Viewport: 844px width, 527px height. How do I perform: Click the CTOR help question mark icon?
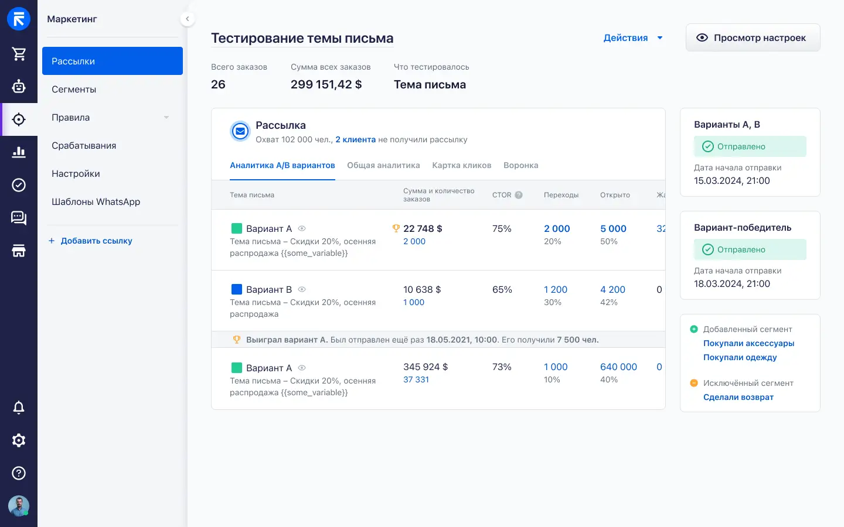click(519, 195)
